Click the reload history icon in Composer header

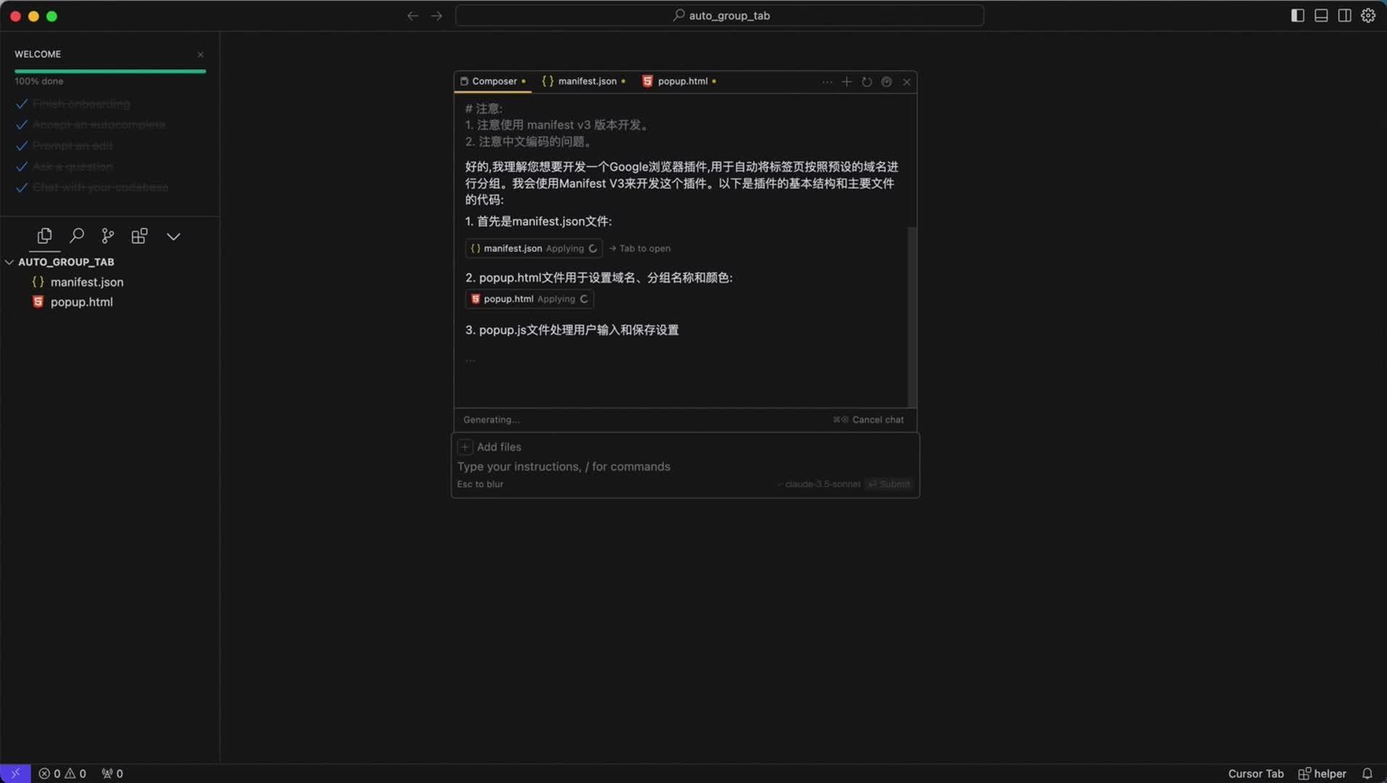(867, 82)
